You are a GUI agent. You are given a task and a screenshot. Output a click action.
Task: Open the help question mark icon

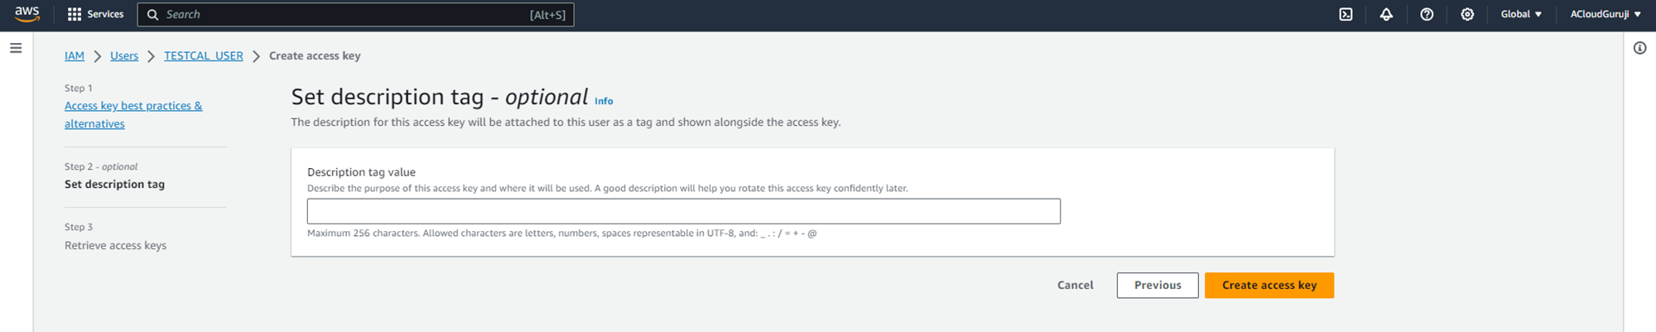click(x=1427, y=14)
